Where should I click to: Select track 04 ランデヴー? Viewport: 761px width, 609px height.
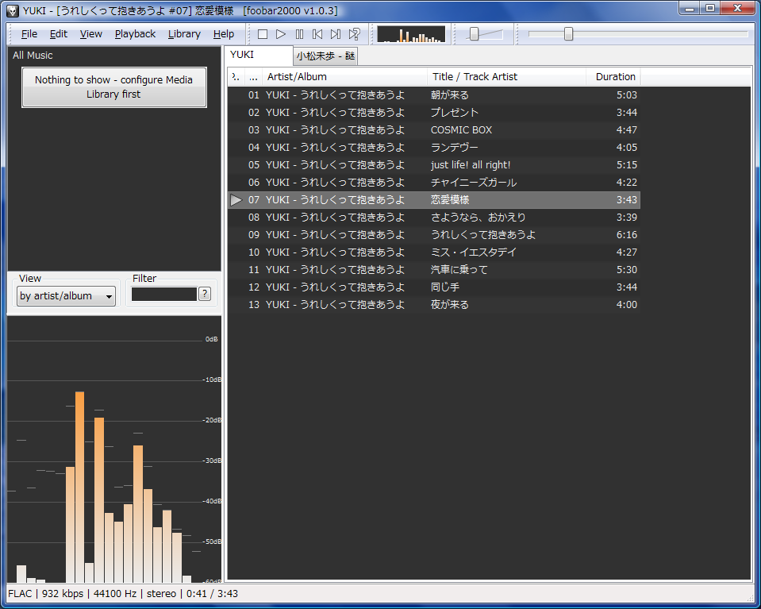tap(434, 147)
